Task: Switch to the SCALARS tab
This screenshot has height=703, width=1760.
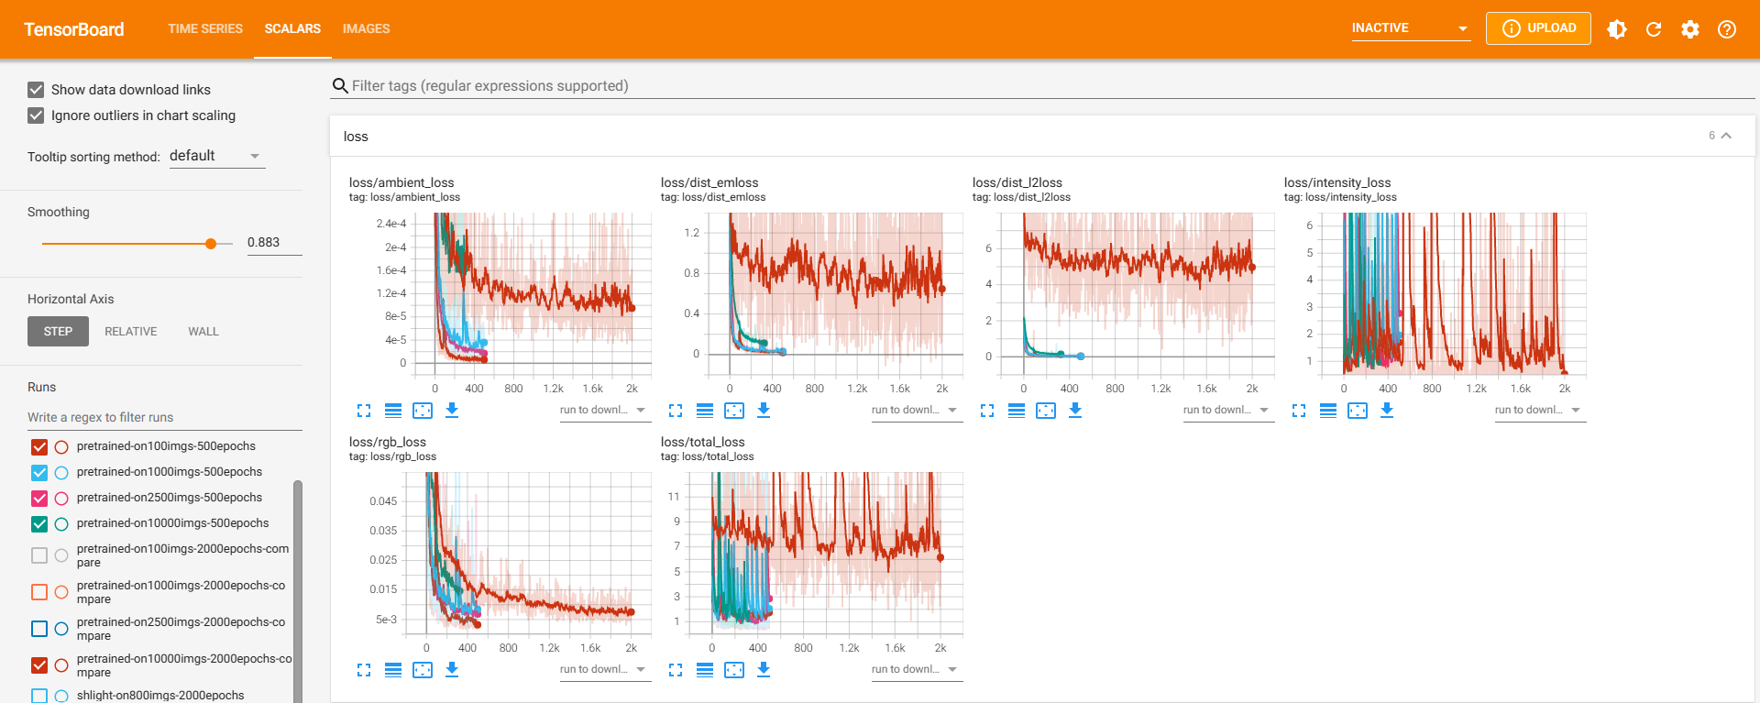Action: pos(292,29)
